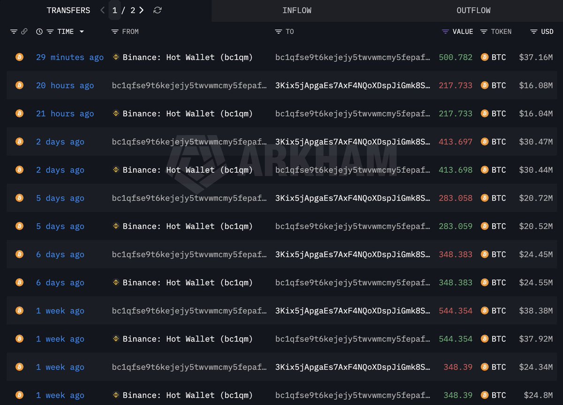Viewport: 563px width, 405px height.
Task: Switch to the INFLOW tab
Action: pyautogui.click(x=297, y=10)
